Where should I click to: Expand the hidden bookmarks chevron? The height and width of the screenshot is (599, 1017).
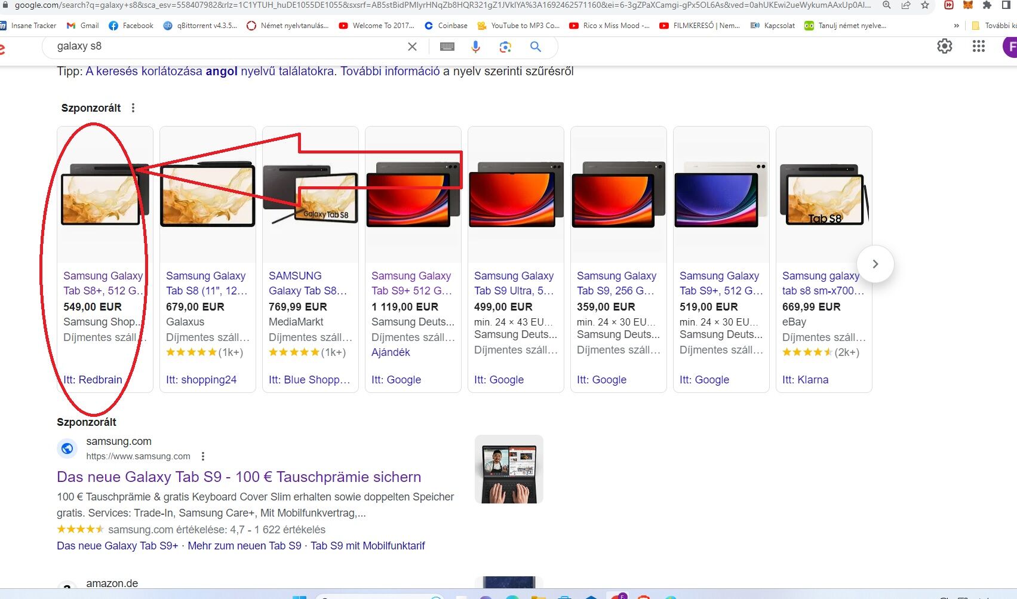957,26
